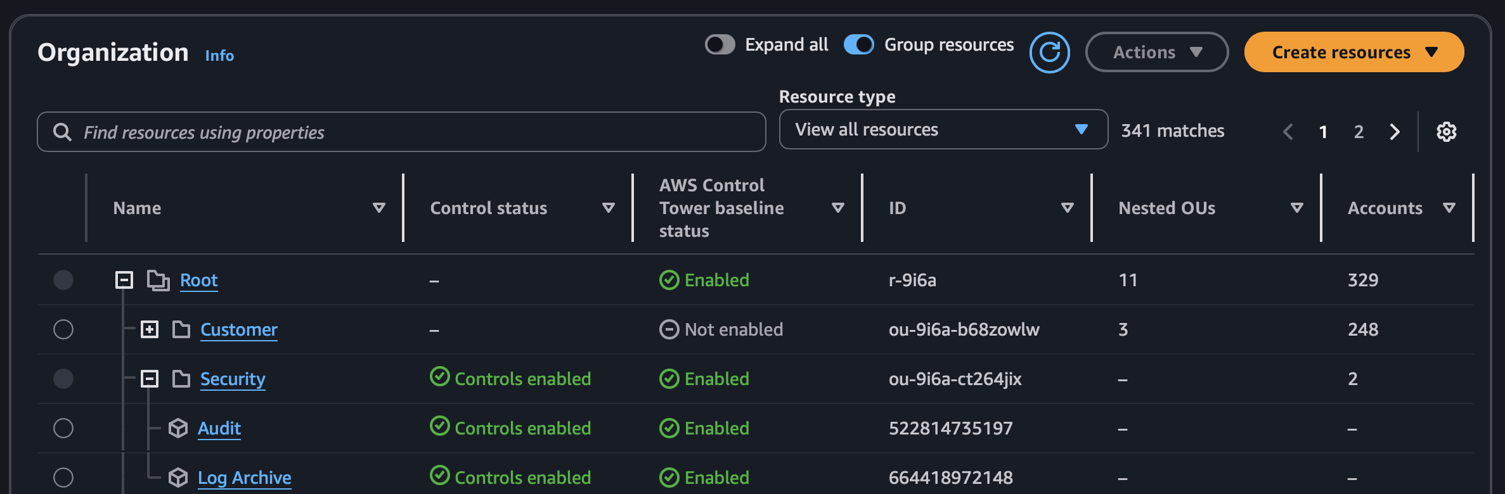This screenshot has height=494, width=1505.
Task: Enable the Expand all toggle
Action: [720, 45]
